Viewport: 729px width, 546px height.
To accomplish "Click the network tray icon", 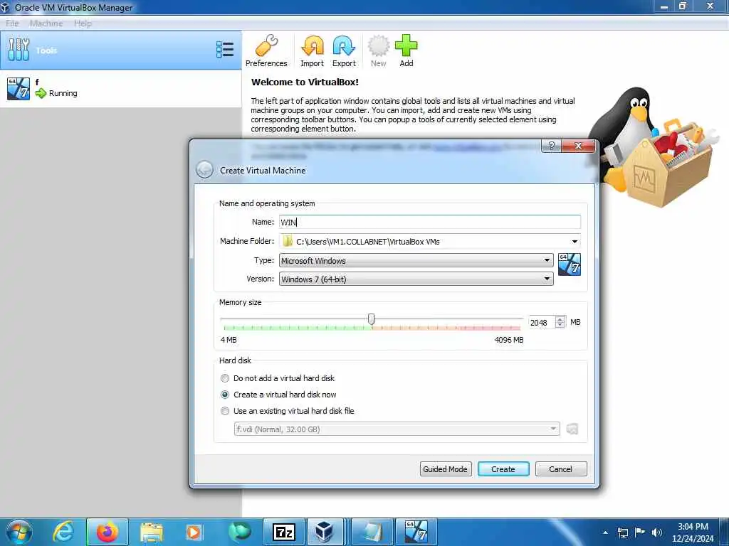I will pyautogui.click(x=622, y=532).
